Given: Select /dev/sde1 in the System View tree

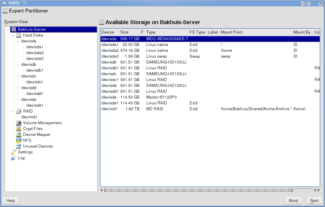Looking at the screenshot, I should [x=35, y=105].
